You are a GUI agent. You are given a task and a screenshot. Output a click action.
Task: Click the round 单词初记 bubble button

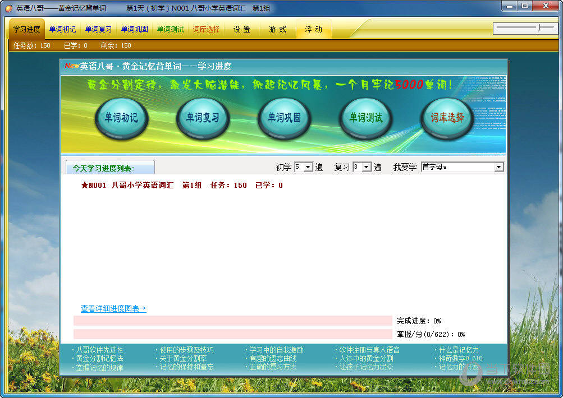tap(121, 118)
